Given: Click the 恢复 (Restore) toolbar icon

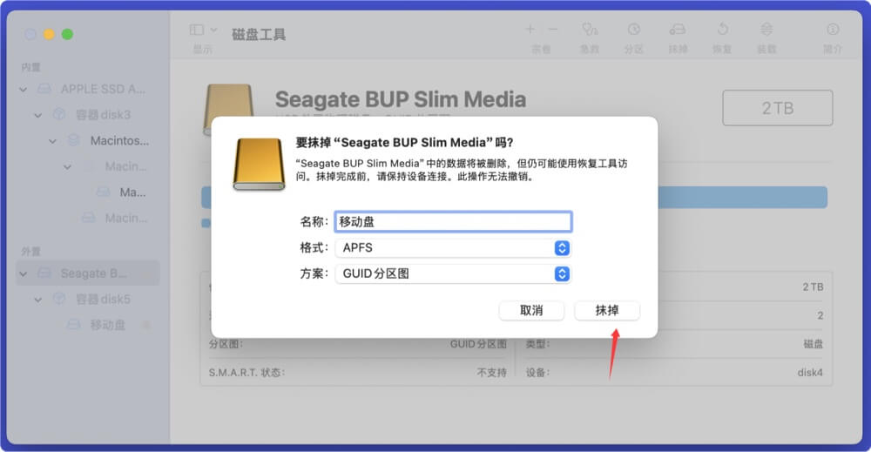Looking at the screenshot, I should pos(722,30).
